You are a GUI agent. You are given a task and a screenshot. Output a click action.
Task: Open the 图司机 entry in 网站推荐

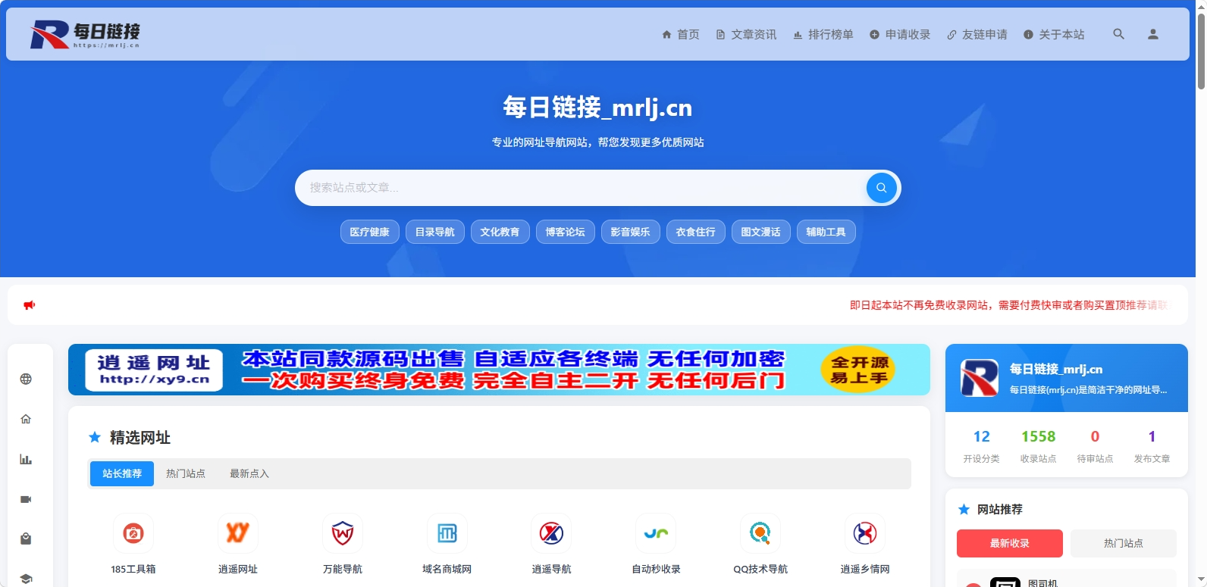click(1067, 579)
